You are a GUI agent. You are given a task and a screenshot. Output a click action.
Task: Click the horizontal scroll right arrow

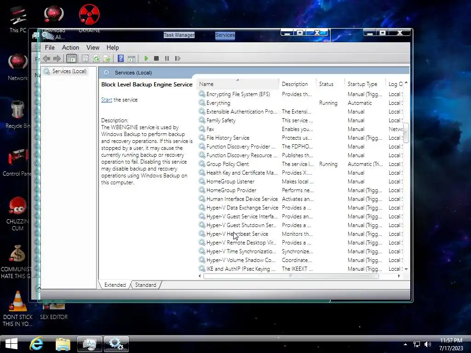pos(399,276)
